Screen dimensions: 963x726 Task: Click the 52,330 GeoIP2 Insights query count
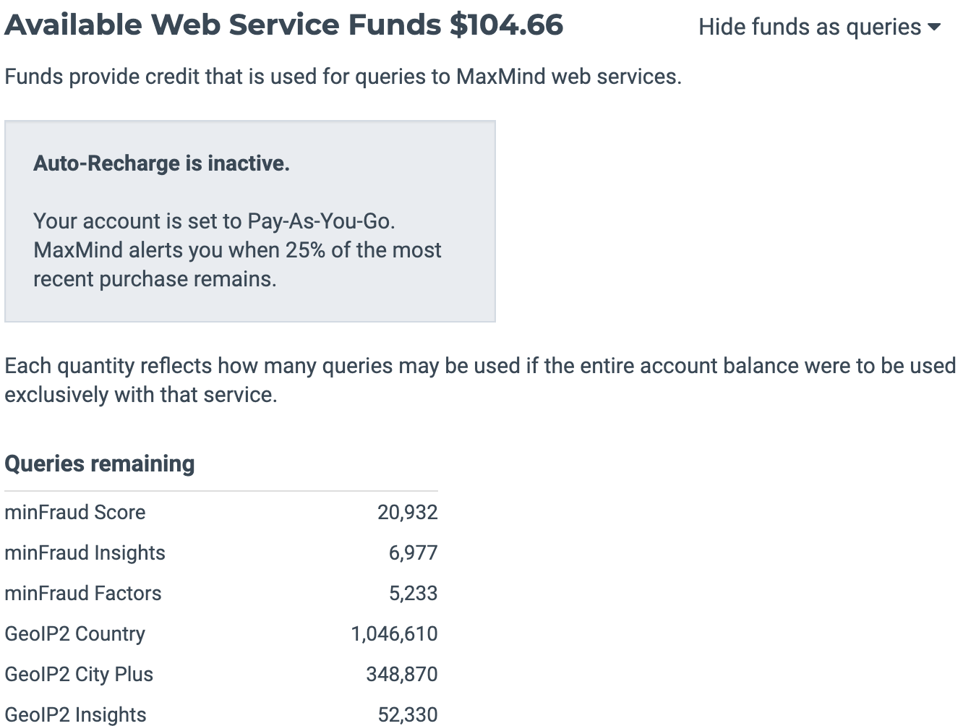(407, 714)
